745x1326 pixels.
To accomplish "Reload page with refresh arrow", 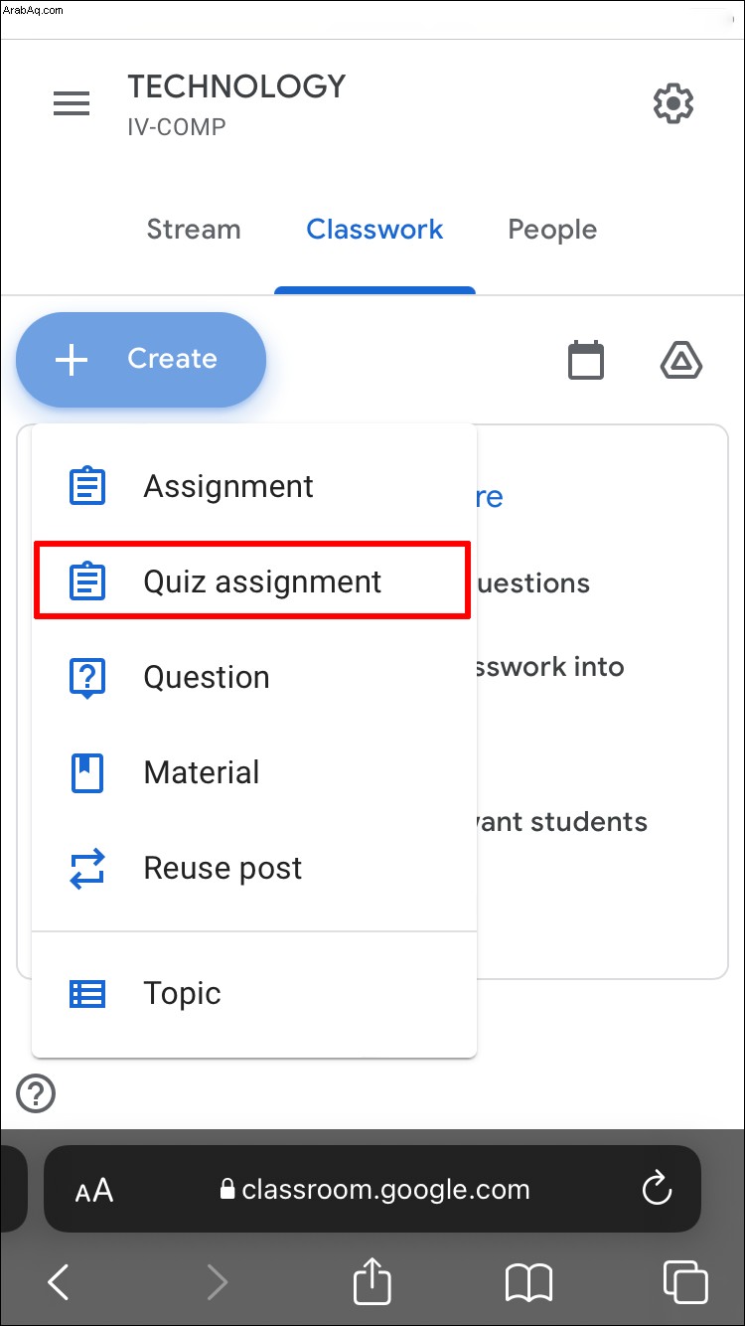I will (657, 1189).
